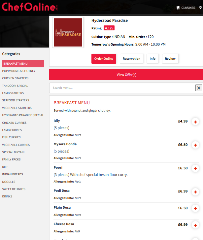Click Tomorrow's Opening Hours text
The width and height of the screenshot is (203, 240).
[x=128, y=44]
